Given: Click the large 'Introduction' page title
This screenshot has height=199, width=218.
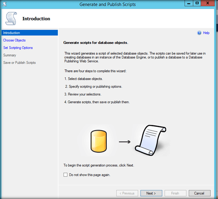Looking at the screenshot, I should (36, 18).
